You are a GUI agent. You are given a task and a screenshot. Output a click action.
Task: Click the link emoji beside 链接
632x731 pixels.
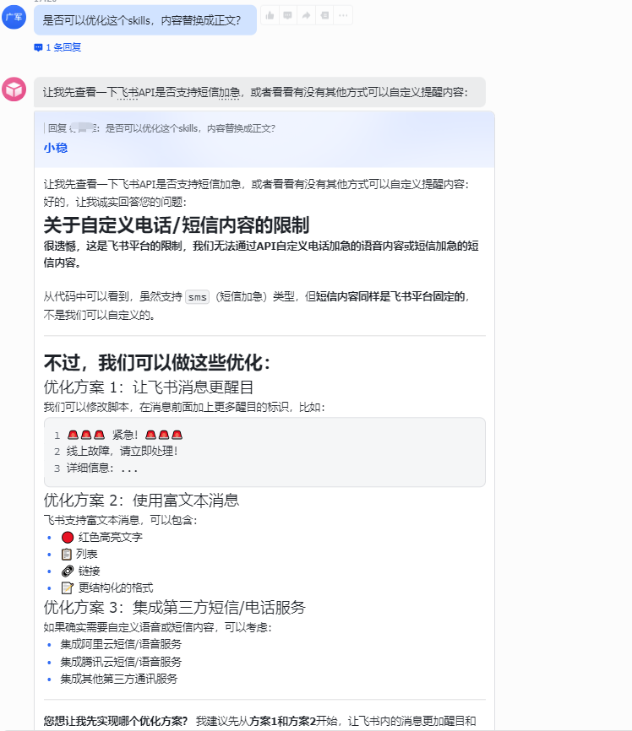[x=68, y=571]
